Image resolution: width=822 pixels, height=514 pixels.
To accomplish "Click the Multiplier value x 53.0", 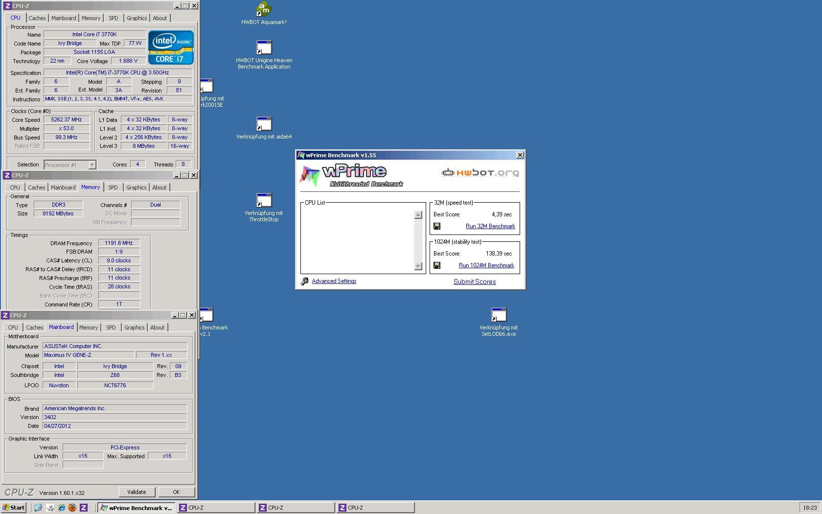I will click(67, 128).
